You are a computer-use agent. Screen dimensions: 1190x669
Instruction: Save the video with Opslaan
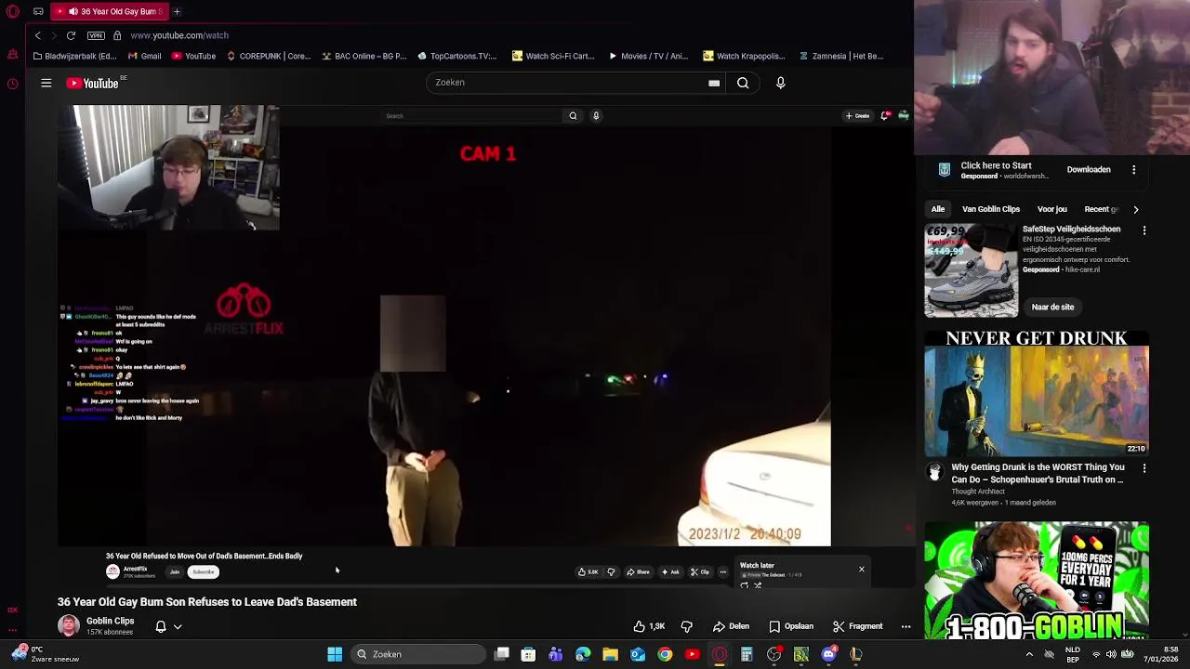click(x=791, y=626)
